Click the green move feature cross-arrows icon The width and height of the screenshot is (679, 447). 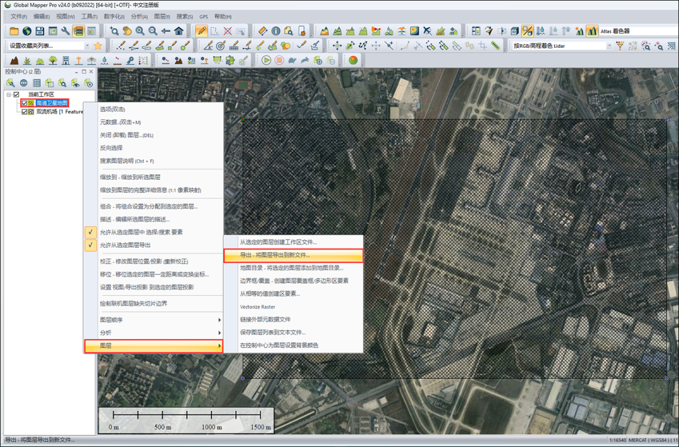point(337,45)
